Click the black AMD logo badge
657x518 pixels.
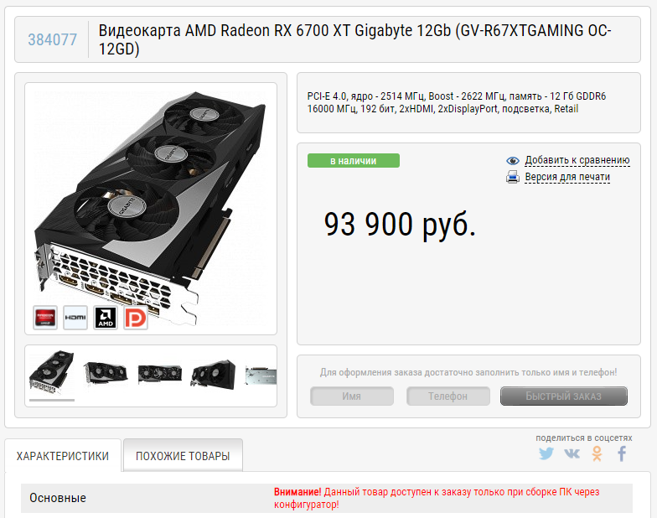coord(106,317)
